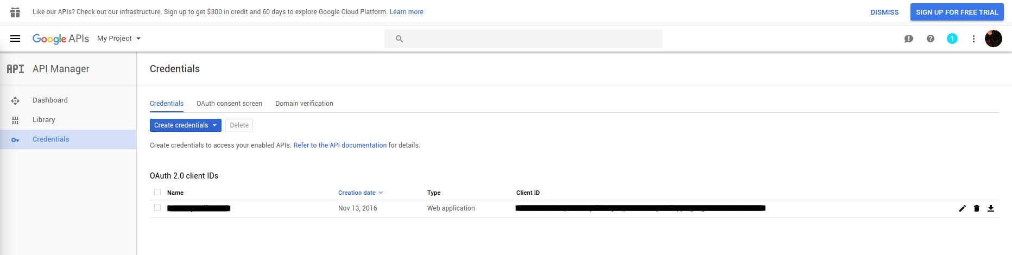Open the API documentation link
1012x255 pixels.
pyautogui.click(x=340, y=145)
